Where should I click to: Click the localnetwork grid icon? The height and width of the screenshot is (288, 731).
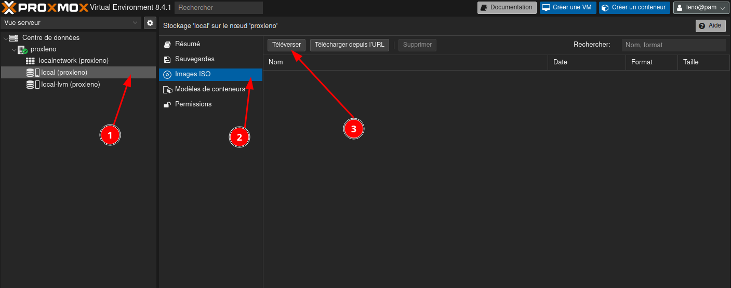point(30,61)
